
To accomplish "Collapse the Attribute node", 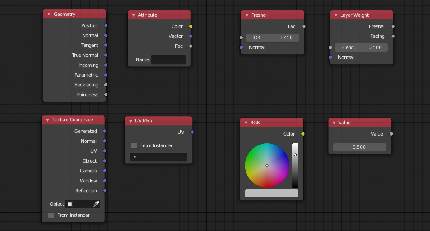I will [x=134, y=15].
